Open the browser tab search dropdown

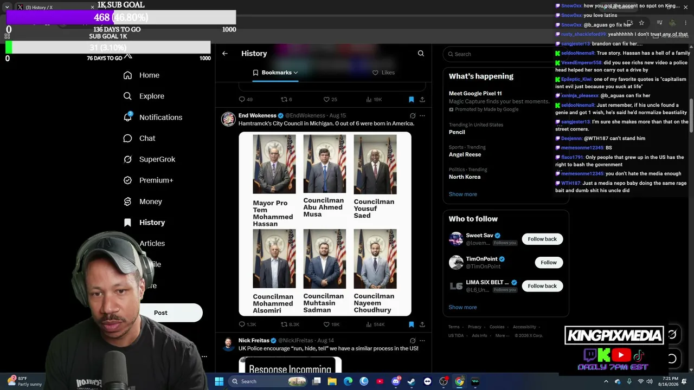(7, 8)
